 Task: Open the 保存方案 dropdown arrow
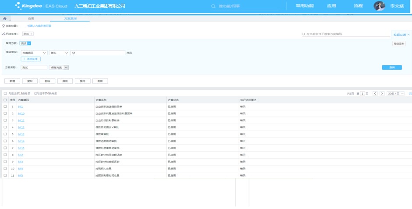click(x=66, y=67)
